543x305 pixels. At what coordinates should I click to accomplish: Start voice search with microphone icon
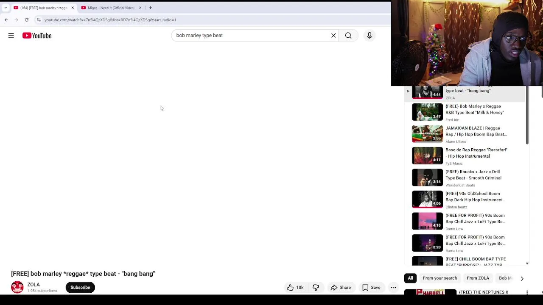369,36
